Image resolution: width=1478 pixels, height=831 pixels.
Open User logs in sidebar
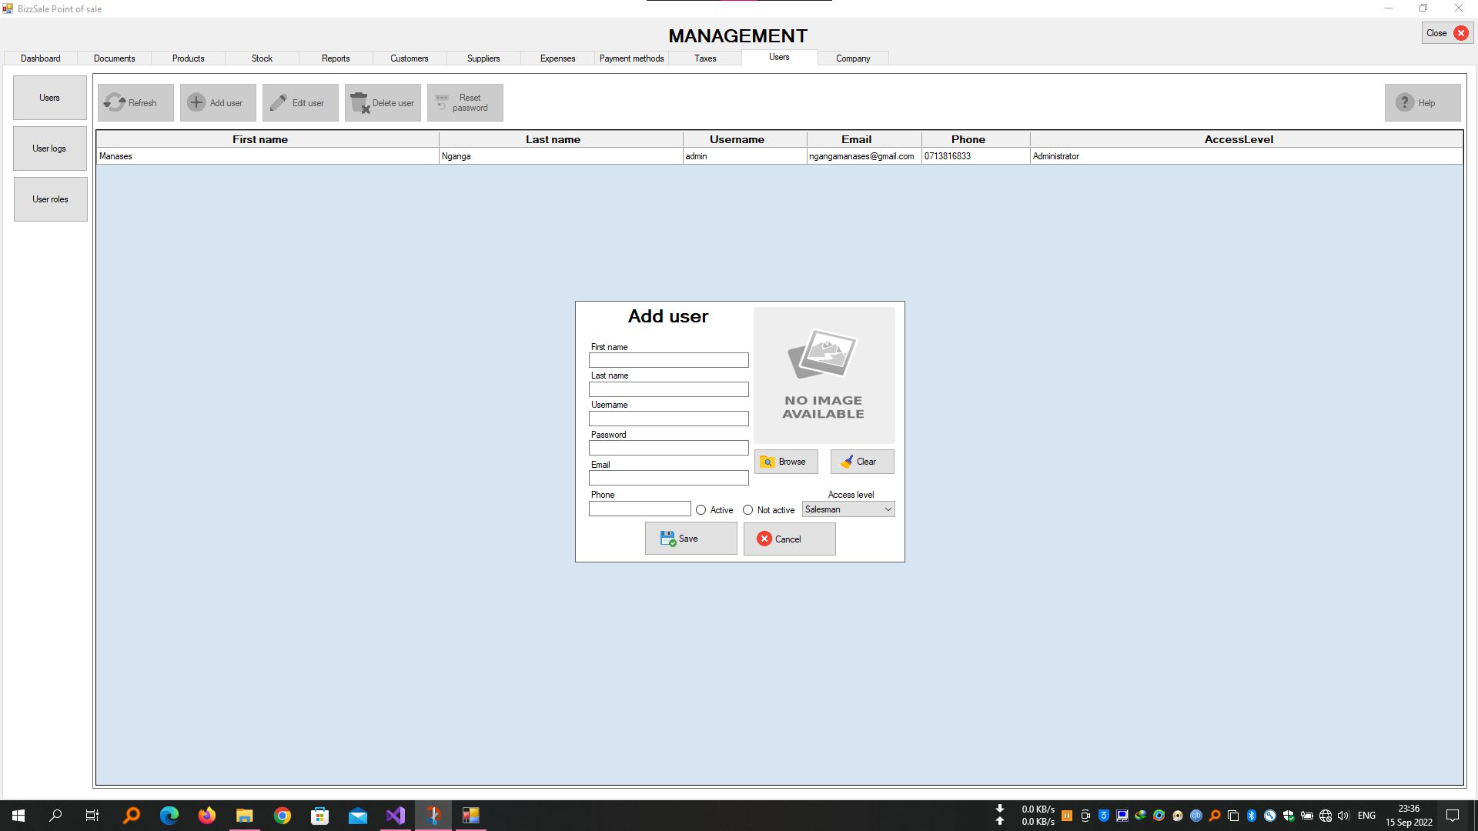pyautogui.click(x=50, y=149)
